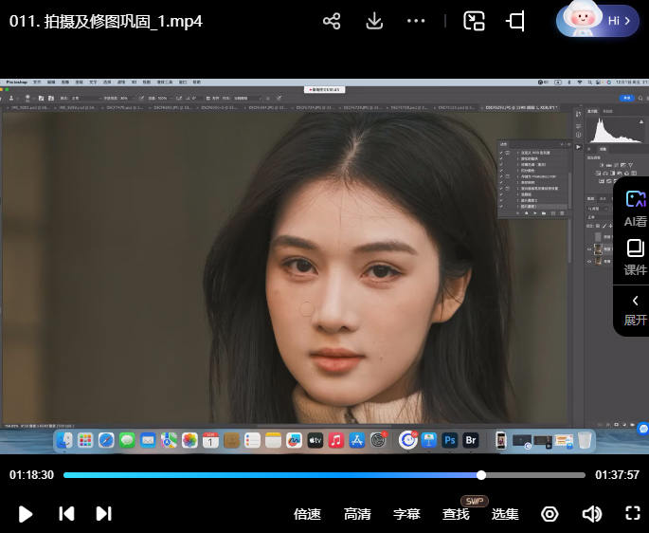The height and width of the screenshot is (533, 649).
Task: Open the 选集 episode list
Action: tap(505, 514)
